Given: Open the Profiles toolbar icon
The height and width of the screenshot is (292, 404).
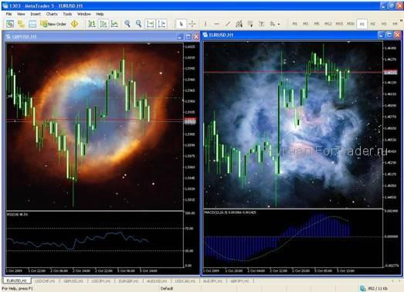Looking at the screenshot, I should pyautogui.click(x=21, y=24).
